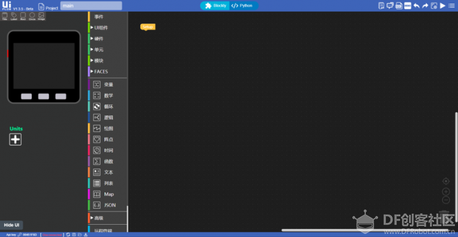Click the open folder icon in status bar
This screenshot has width=458, height=237.
coord(80,235)
